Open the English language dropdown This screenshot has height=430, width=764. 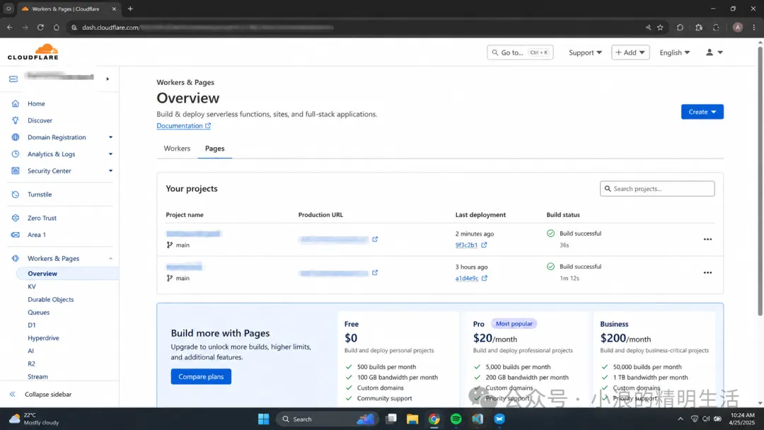(x=674, y=52)
